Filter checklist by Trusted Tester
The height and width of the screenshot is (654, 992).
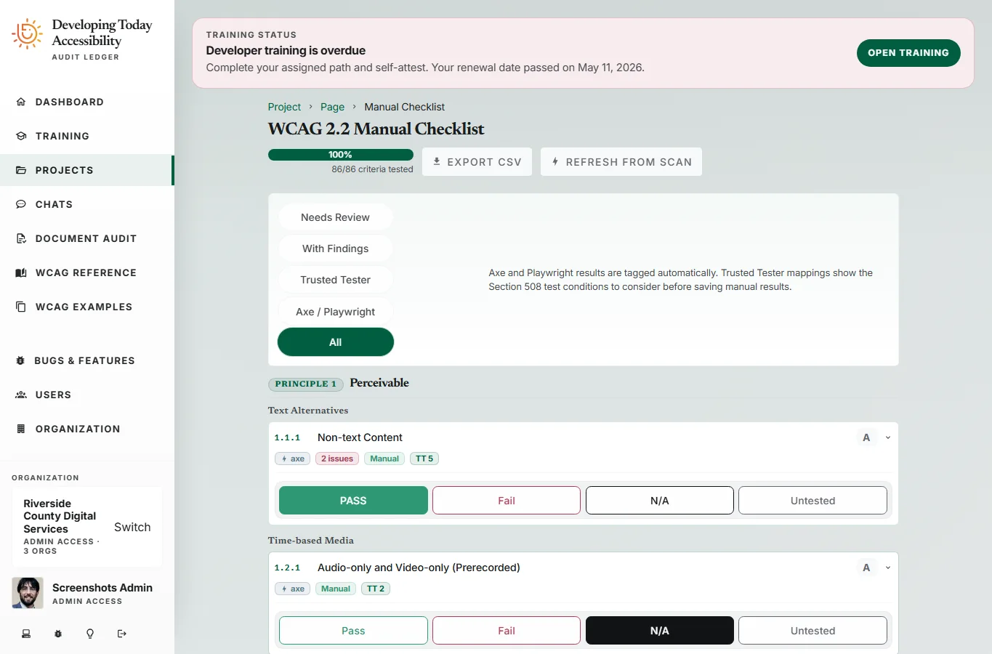(x=335, y=280)
